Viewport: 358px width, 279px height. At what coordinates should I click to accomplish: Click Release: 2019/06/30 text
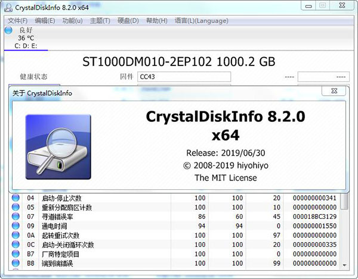coord(226,153)
